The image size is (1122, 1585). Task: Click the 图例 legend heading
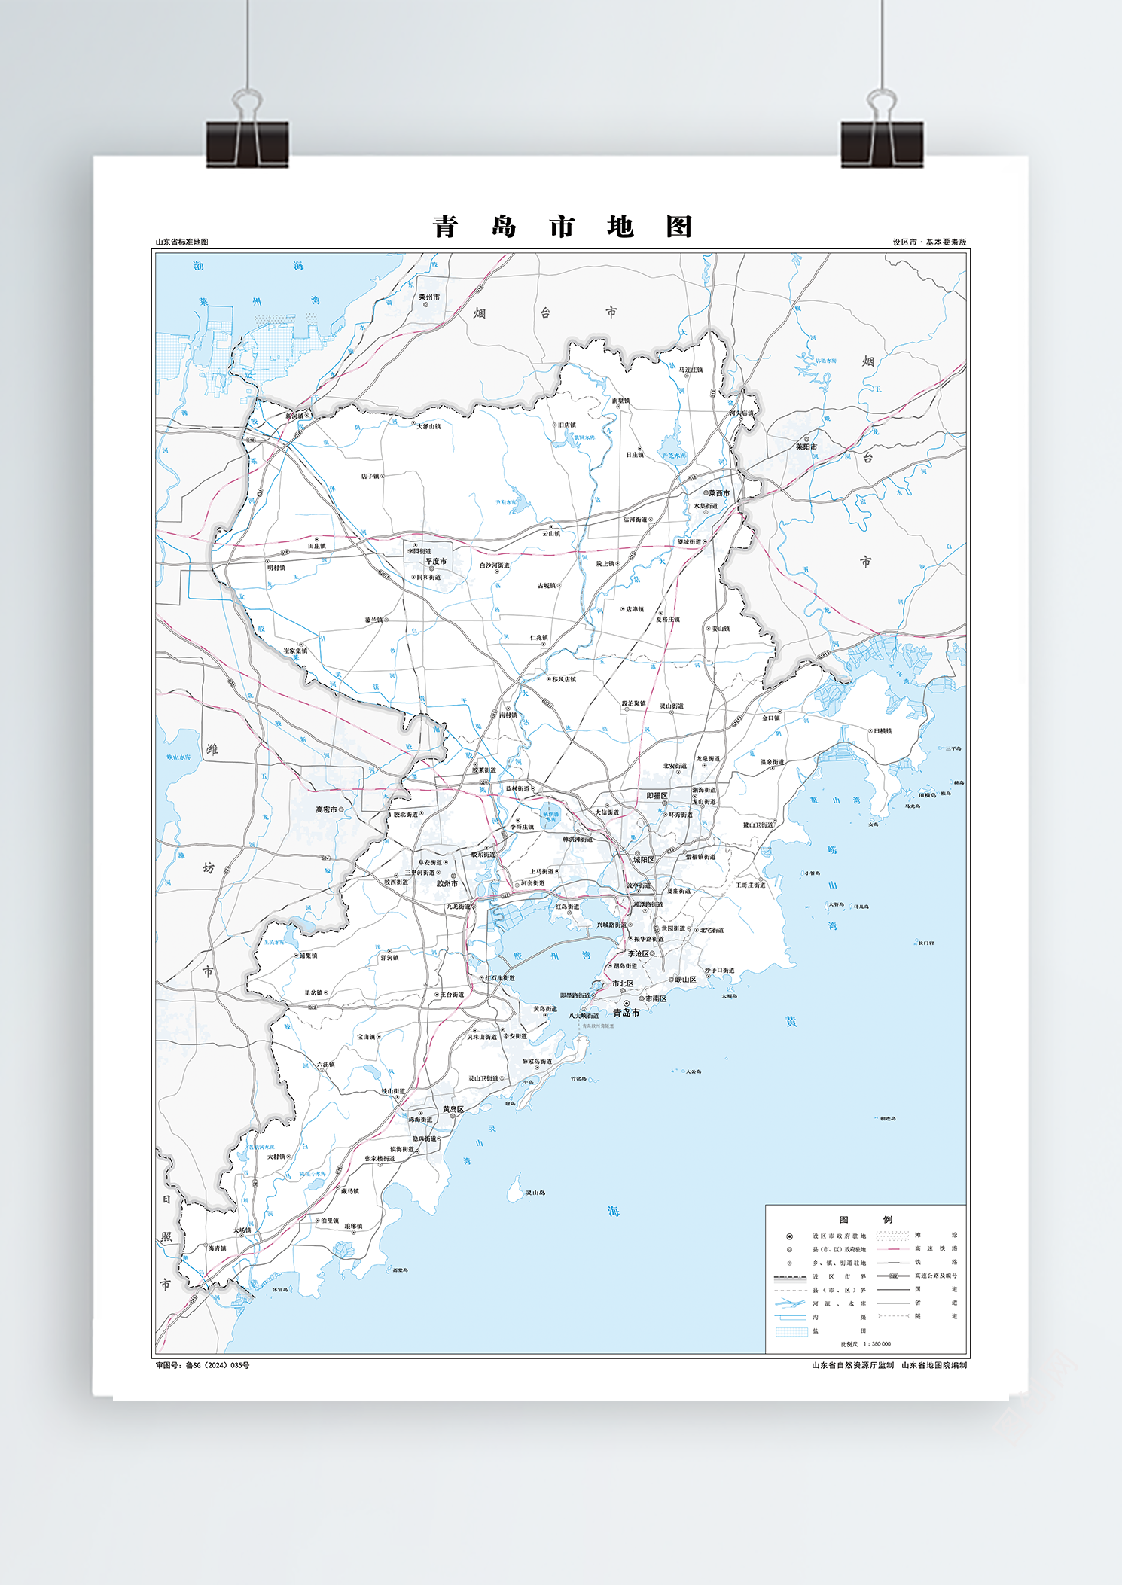[866, 1219]
